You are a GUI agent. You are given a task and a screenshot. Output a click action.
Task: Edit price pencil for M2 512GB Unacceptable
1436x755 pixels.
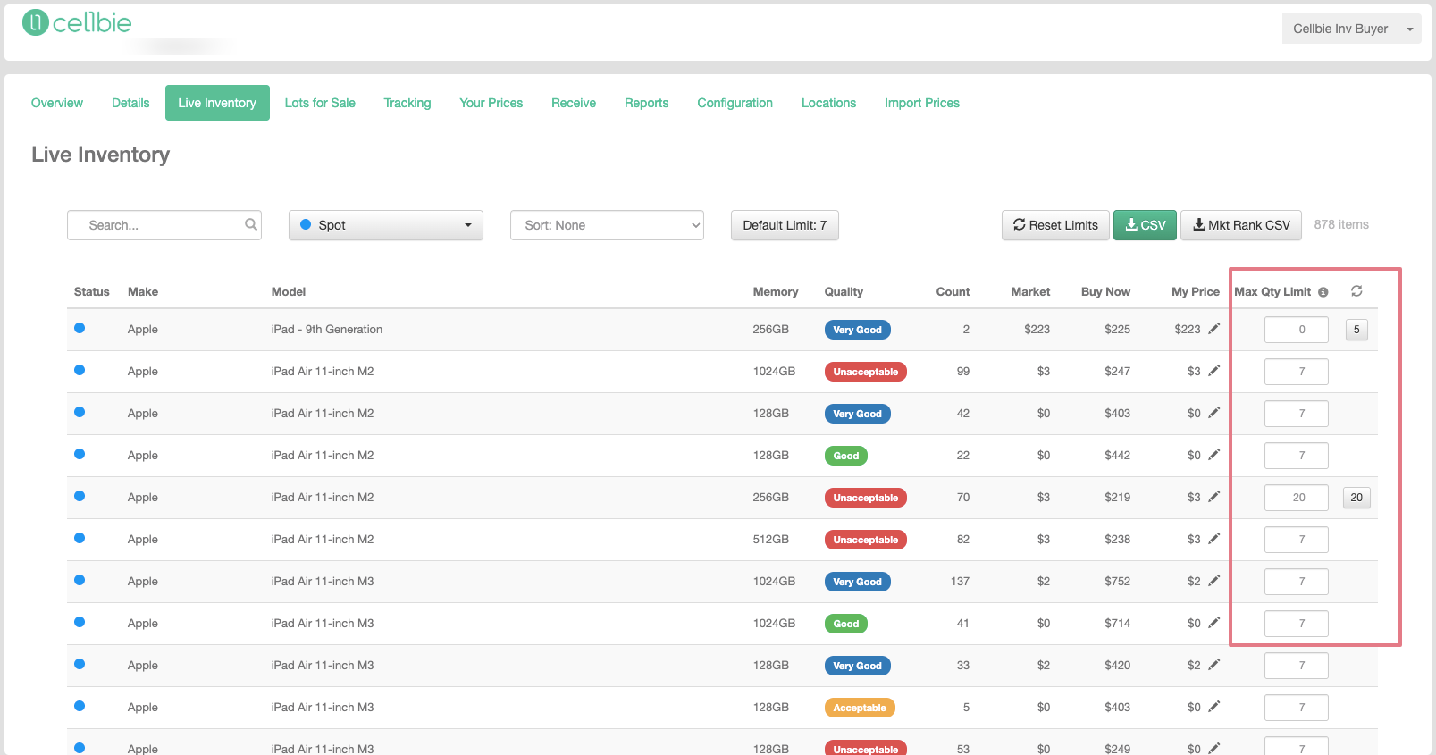tap(1214, 539)
